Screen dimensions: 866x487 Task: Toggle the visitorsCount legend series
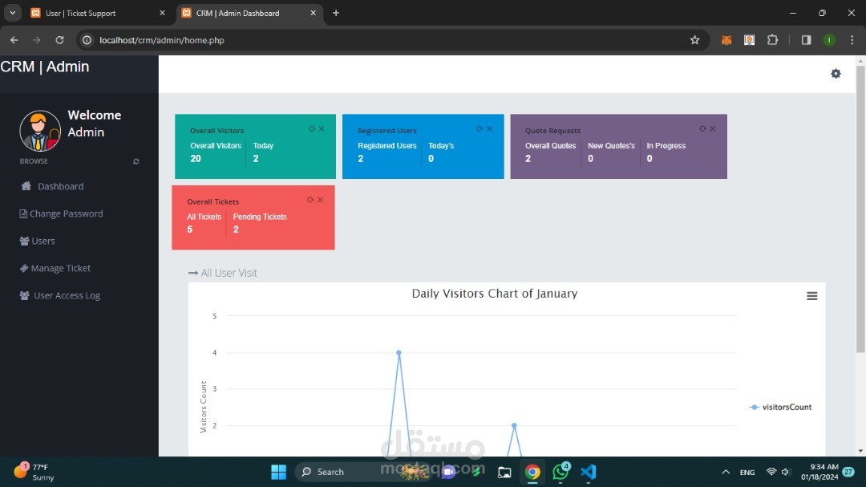780,407
